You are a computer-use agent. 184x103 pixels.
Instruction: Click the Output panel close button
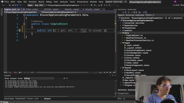click(115, 76)
